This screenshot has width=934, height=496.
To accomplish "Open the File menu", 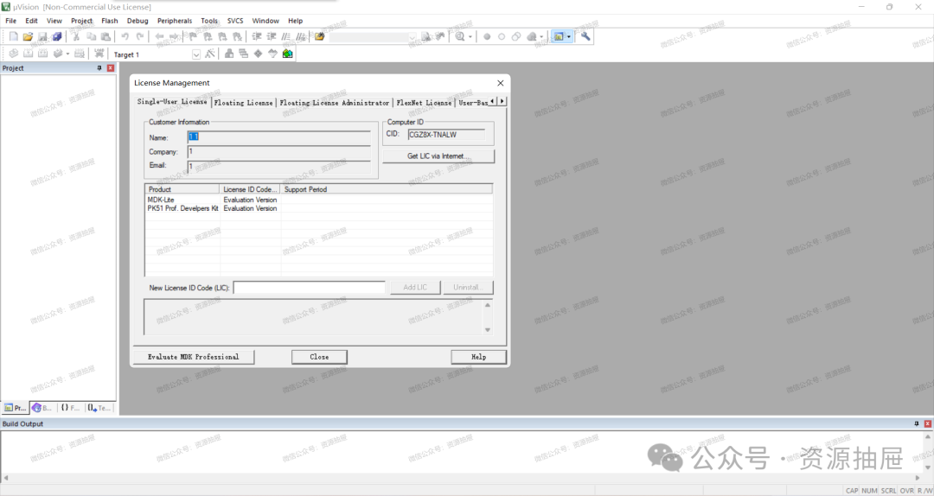I will click(x=10, y=21).
